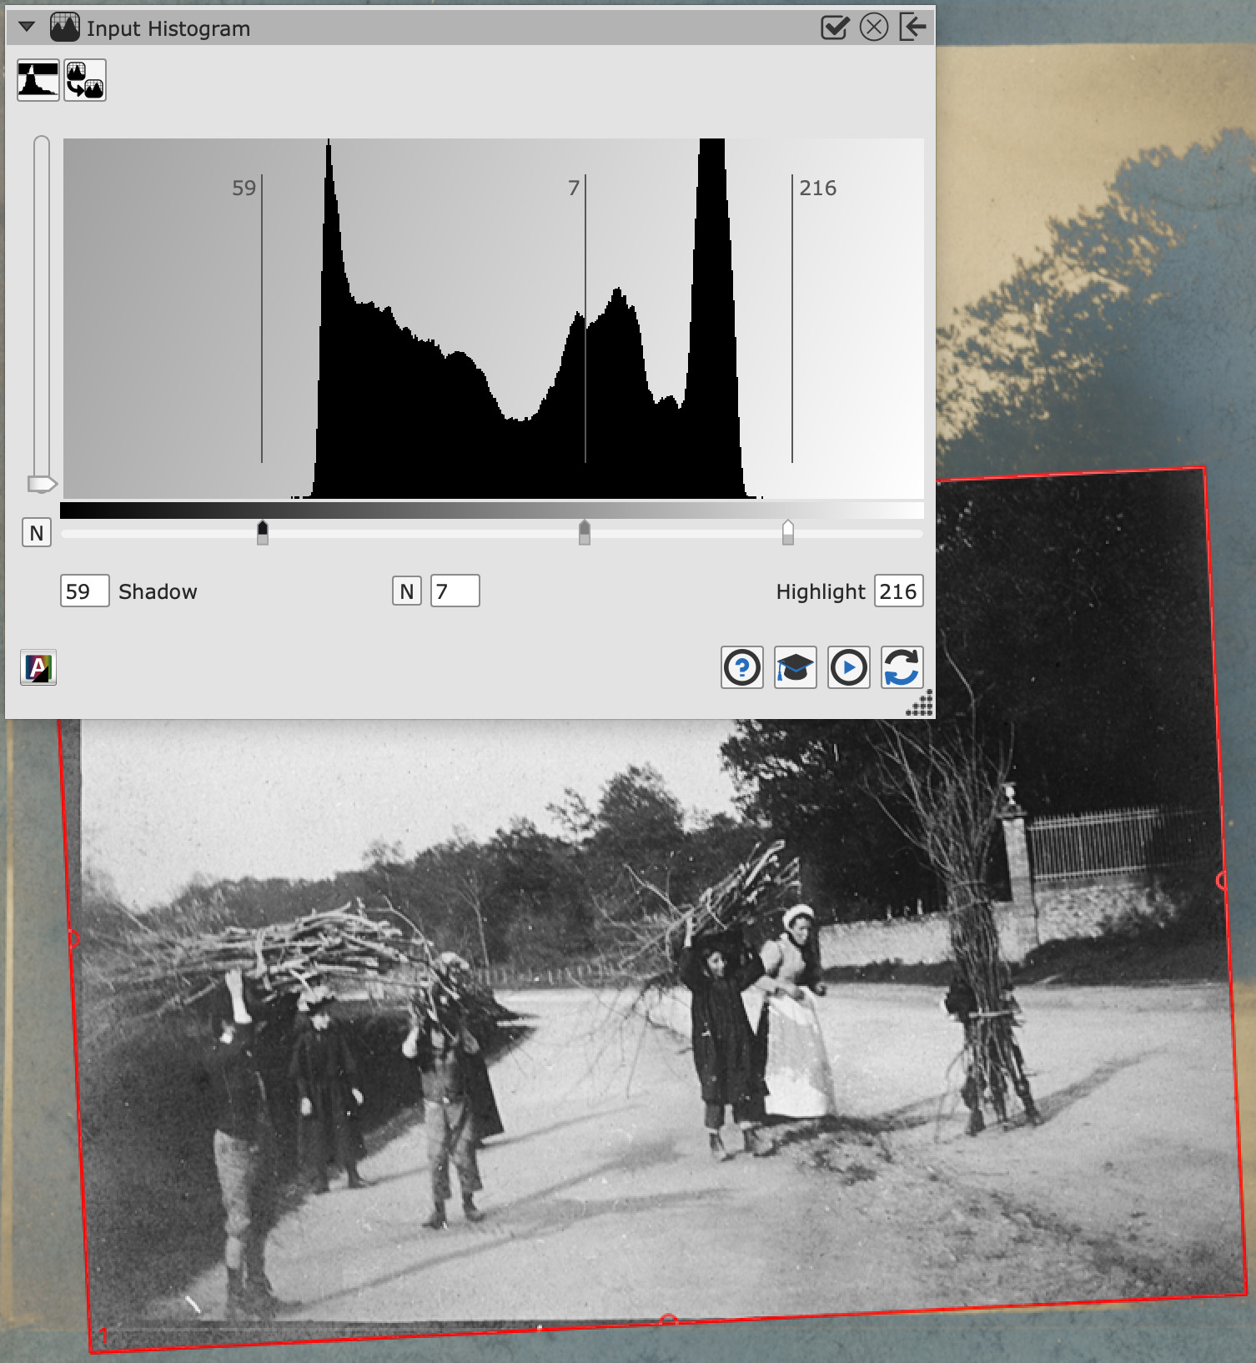Open help with the question mark icon

click(741, 667)
